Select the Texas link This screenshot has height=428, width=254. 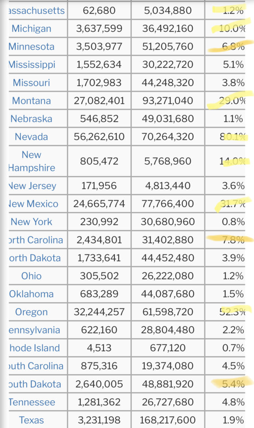point(32,420)
